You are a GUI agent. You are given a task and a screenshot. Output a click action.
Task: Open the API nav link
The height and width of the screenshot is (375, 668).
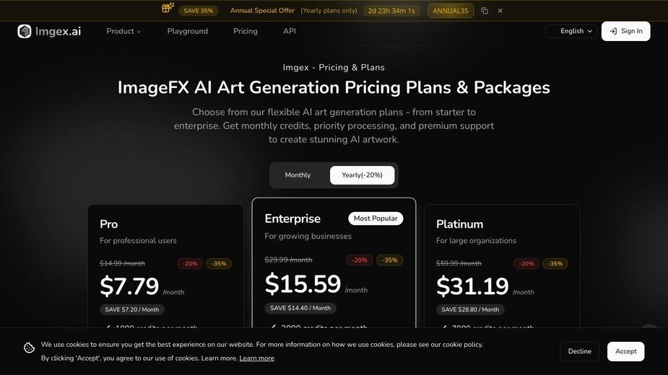(x=290, y=31)
